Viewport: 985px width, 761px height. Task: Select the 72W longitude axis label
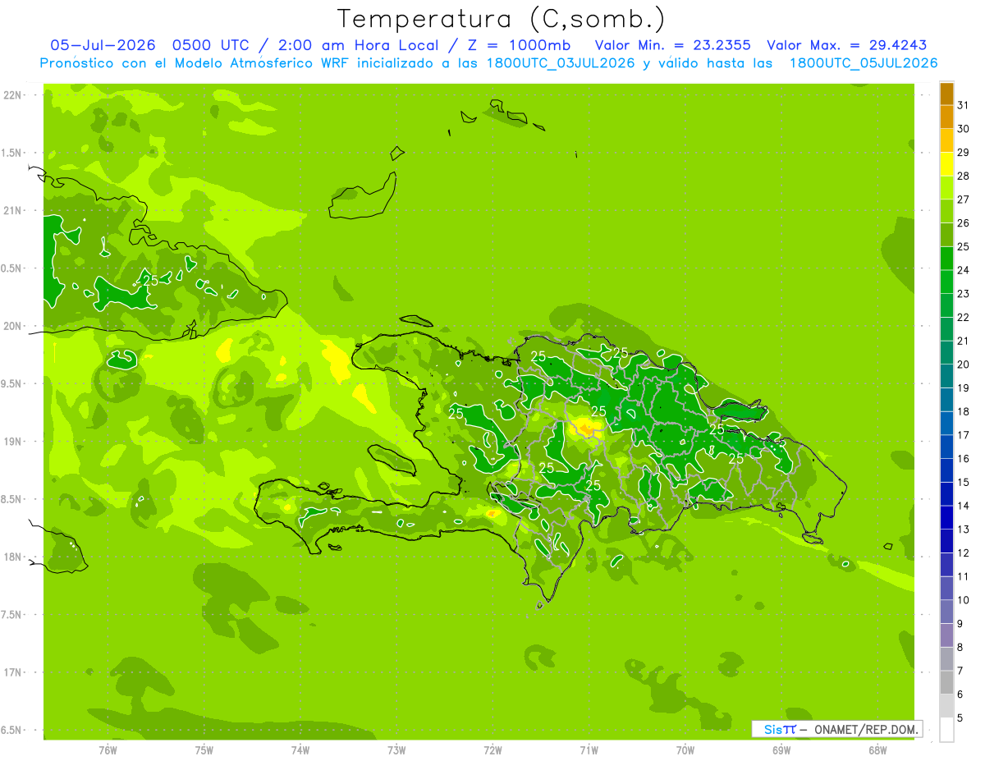point(492,750)
